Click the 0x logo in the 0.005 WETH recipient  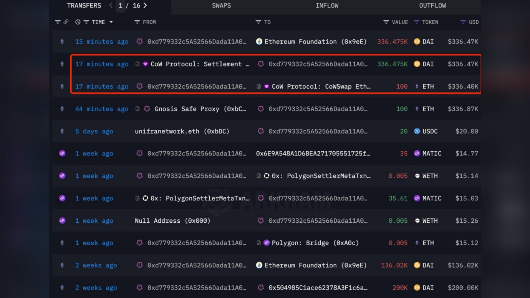tap(267, 176)
